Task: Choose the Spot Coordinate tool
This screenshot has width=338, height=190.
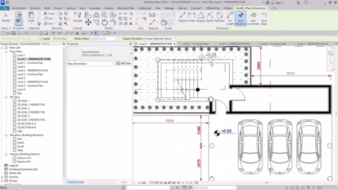Action: tap(253, 18)
